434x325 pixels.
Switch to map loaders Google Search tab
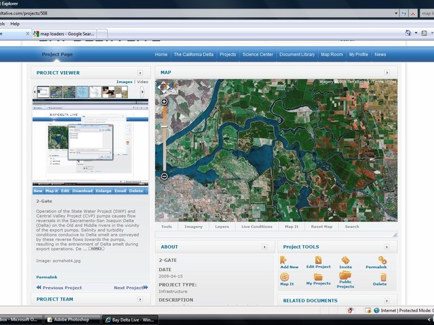(x=64, y=34)
